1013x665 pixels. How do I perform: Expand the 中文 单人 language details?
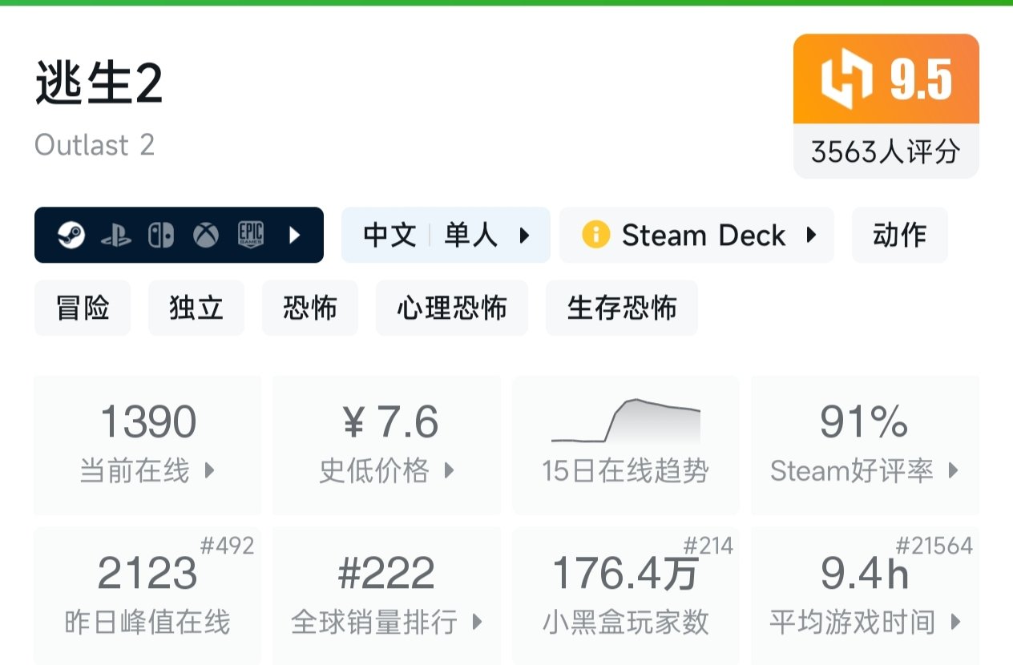[526, 235]
